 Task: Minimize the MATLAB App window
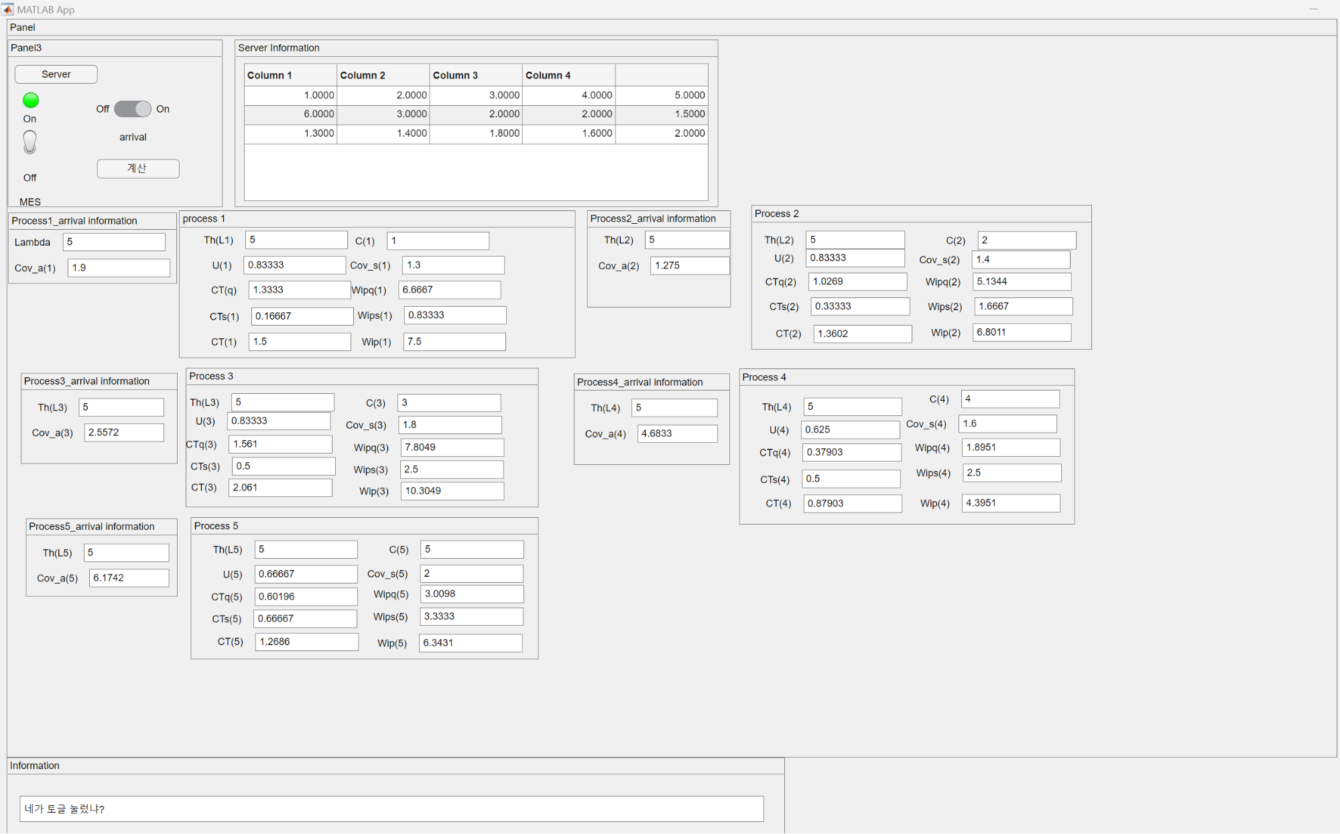[1314, 9]
